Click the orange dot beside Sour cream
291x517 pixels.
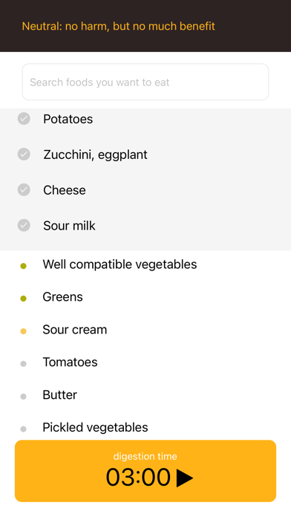pos(24,331)
